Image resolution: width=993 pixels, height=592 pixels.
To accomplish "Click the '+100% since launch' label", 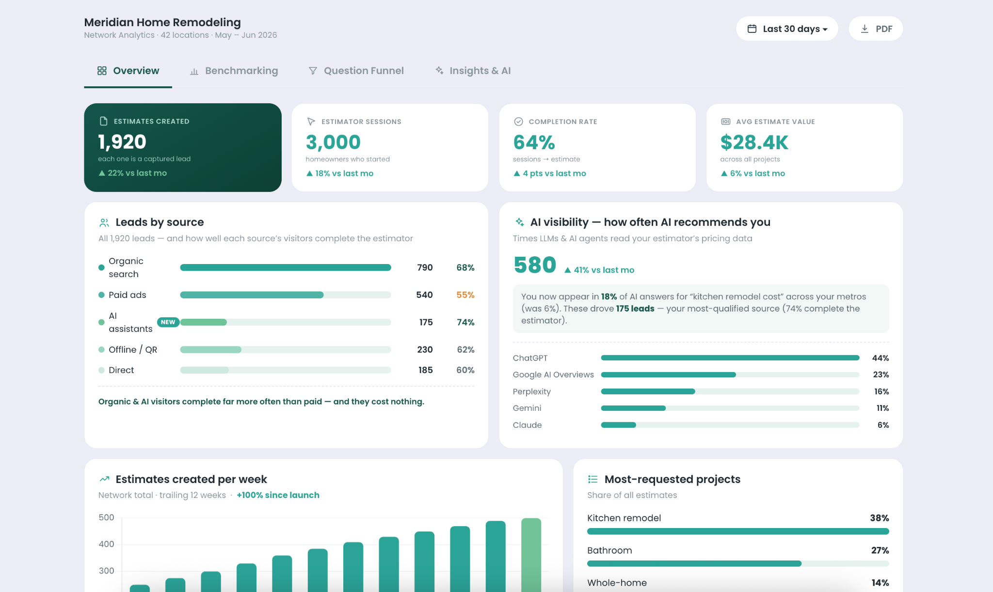I will pos(278,495).
